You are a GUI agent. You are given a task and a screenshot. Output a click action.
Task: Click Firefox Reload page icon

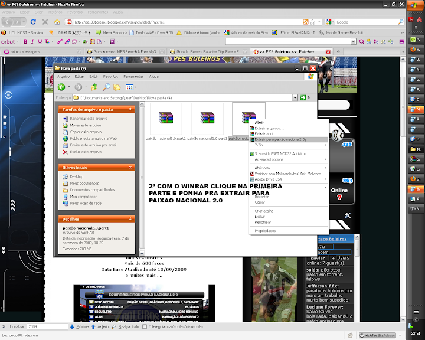click(x=33, y=22)
